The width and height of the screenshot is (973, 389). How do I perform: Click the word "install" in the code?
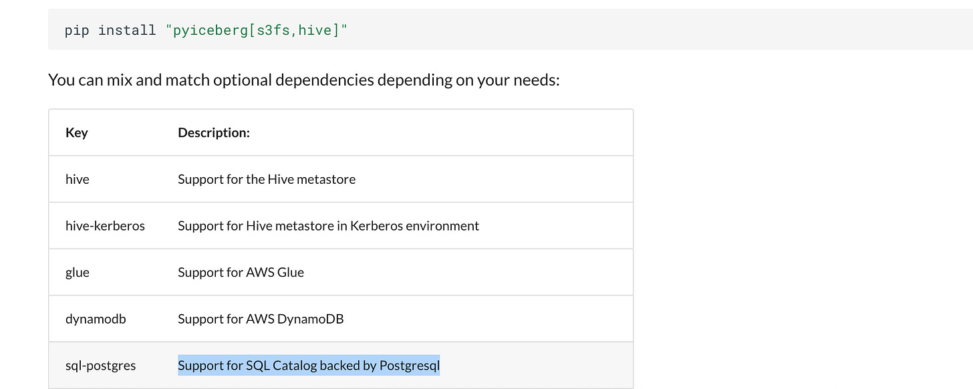pyautogui.click(x=127, y=30)
